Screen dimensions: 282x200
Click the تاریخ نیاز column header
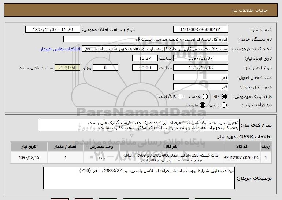(29, 146)
